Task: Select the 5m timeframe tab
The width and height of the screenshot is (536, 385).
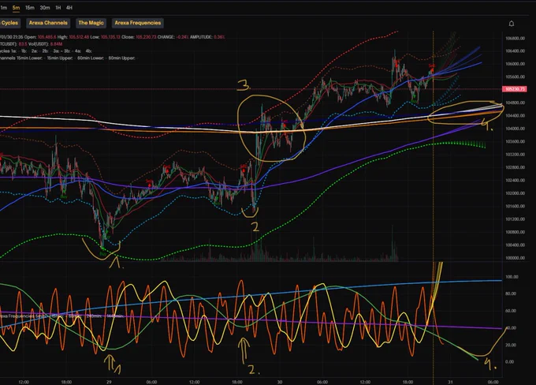Action: (x=16, y=8)
